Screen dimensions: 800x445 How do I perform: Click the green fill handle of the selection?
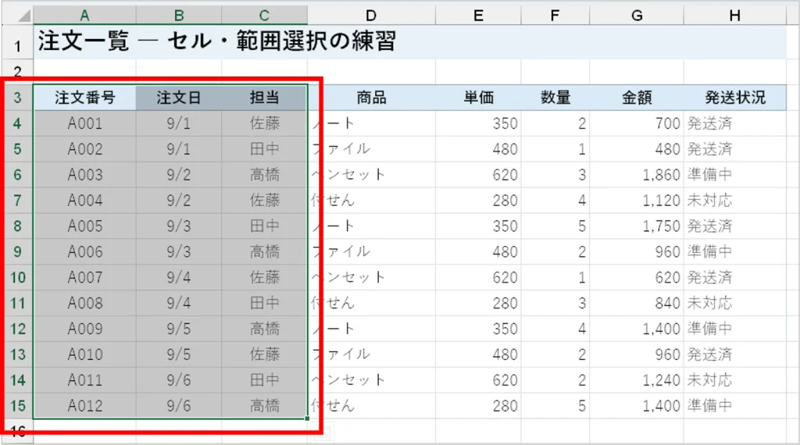(307, 418)
